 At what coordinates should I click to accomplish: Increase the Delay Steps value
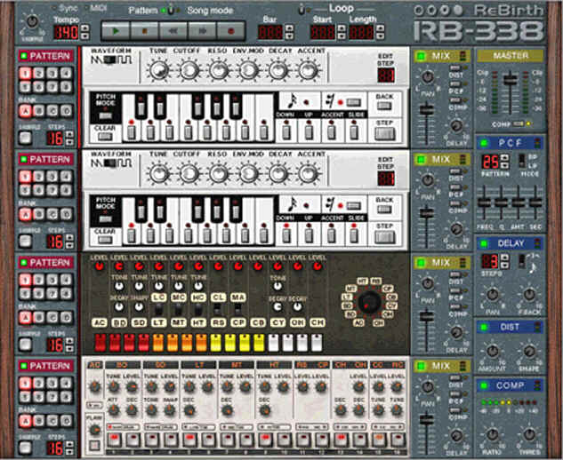[504, 257]
